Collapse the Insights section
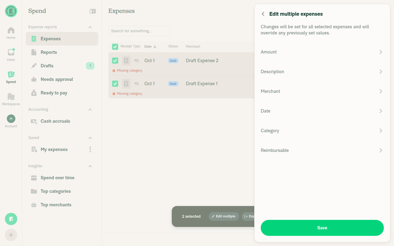The height and width of the screenshot is (246, 394). coord(90,166)
